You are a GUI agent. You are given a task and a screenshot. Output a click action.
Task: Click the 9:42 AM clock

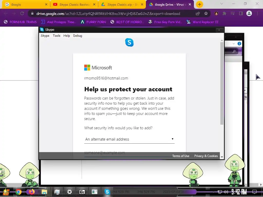[x=239, y=192]
